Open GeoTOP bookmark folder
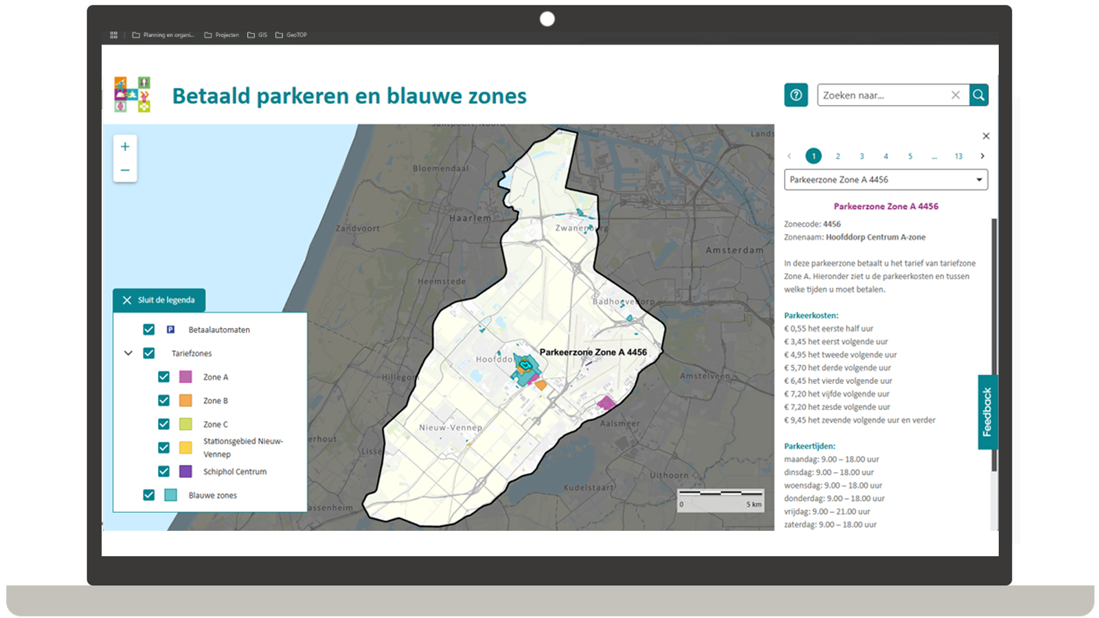Screen dimensions: 1099x618 (x=291, y=35)
